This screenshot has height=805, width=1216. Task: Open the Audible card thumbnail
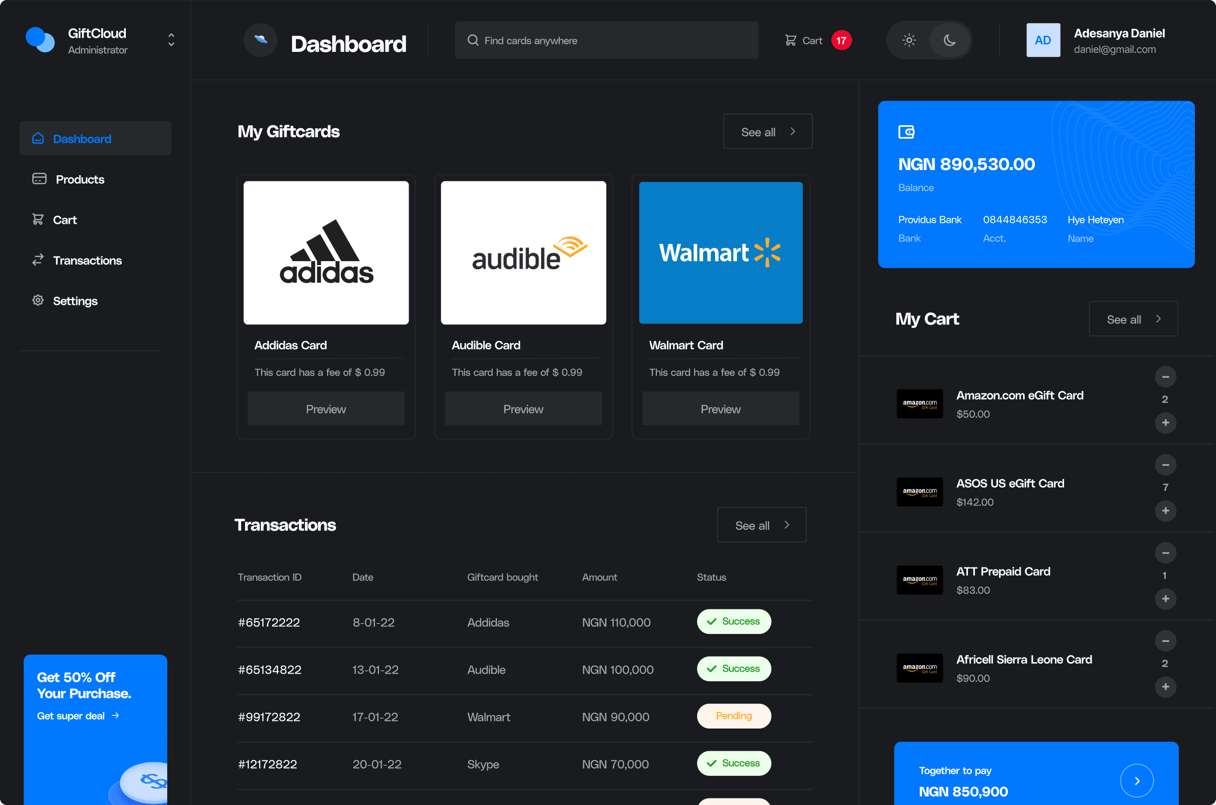[523, 253]
